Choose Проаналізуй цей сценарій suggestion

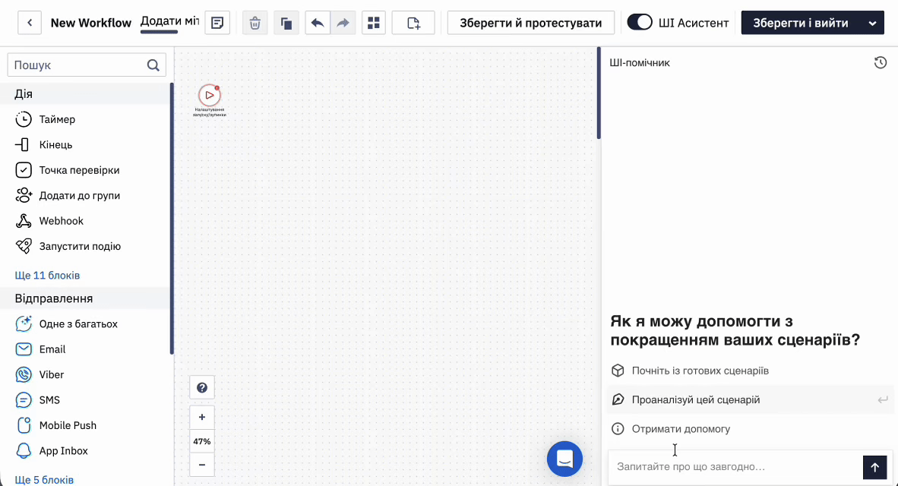tap(749, 399)
